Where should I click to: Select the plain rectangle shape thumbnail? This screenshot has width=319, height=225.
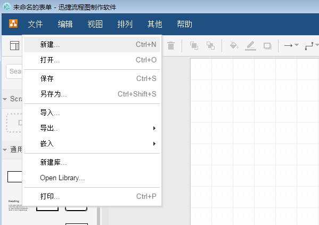15,176
